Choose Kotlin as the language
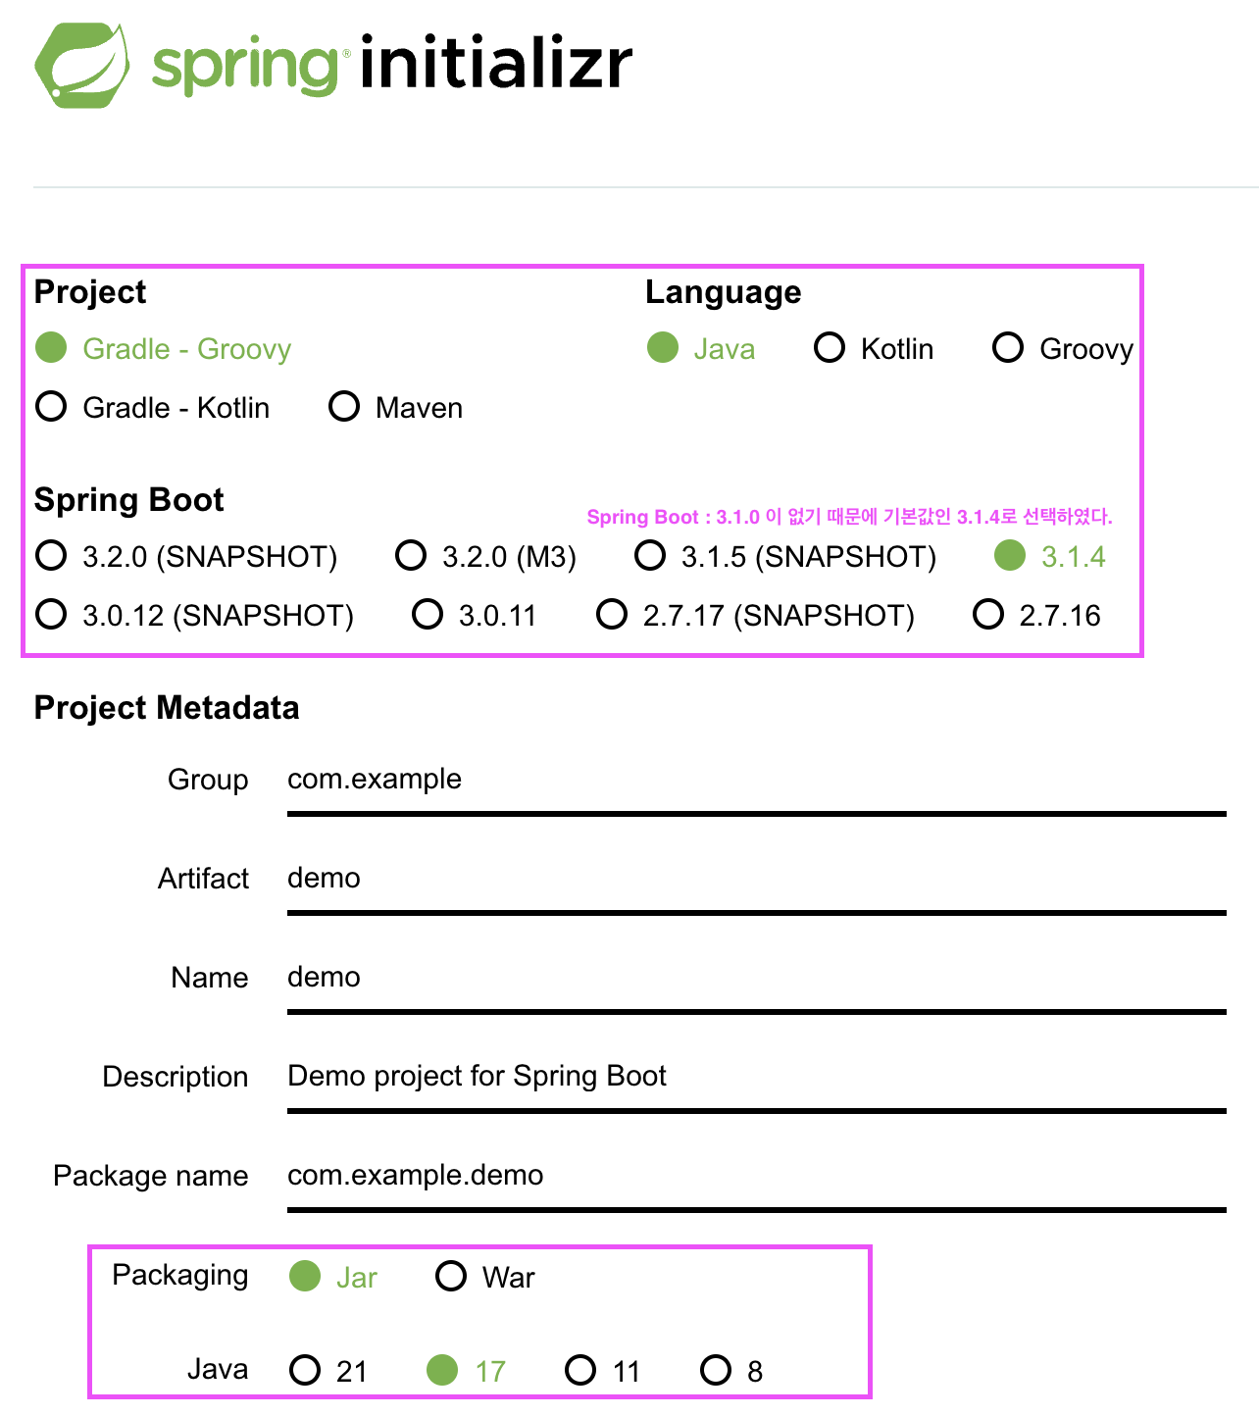Image resolution: width=1259 pixels, height=1416 pixels. click(x=874, y=348)
